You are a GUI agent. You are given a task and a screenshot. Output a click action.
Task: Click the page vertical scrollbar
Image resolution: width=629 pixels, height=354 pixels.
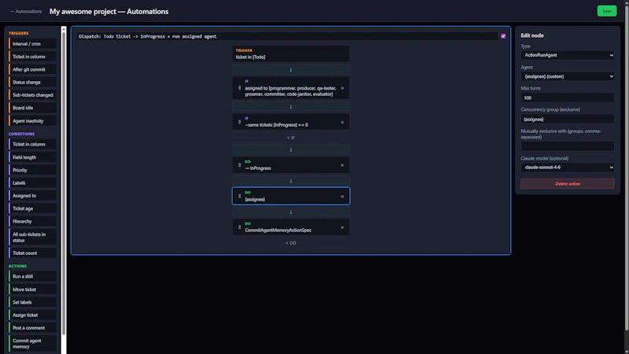(627, 168)
